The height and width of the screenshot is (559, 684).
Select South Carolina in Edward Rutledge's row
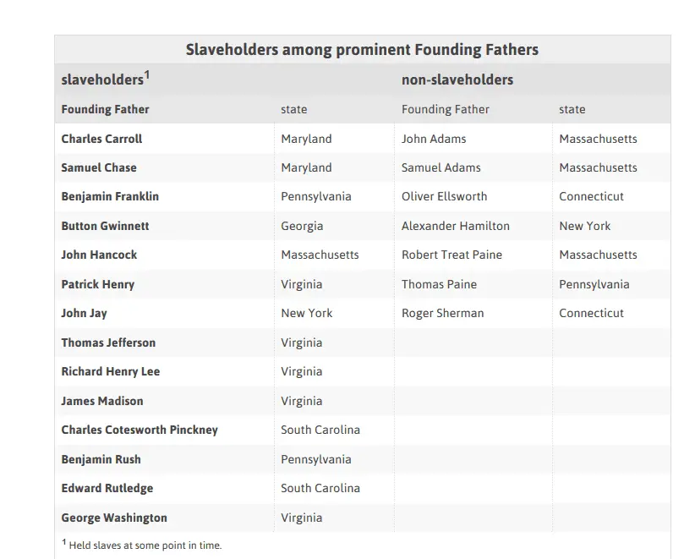(x=320, y=488)
